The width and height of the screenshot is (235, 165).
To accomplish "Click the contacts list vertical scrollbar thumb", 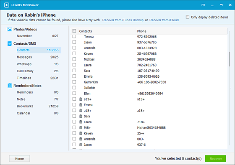I will [x=229, y=59].
